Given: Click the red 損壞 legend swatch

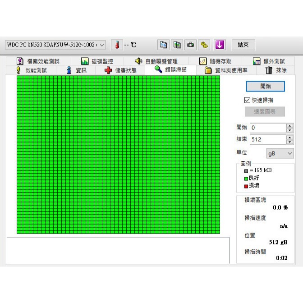Looking at the screenshot, I should (246, 186).
